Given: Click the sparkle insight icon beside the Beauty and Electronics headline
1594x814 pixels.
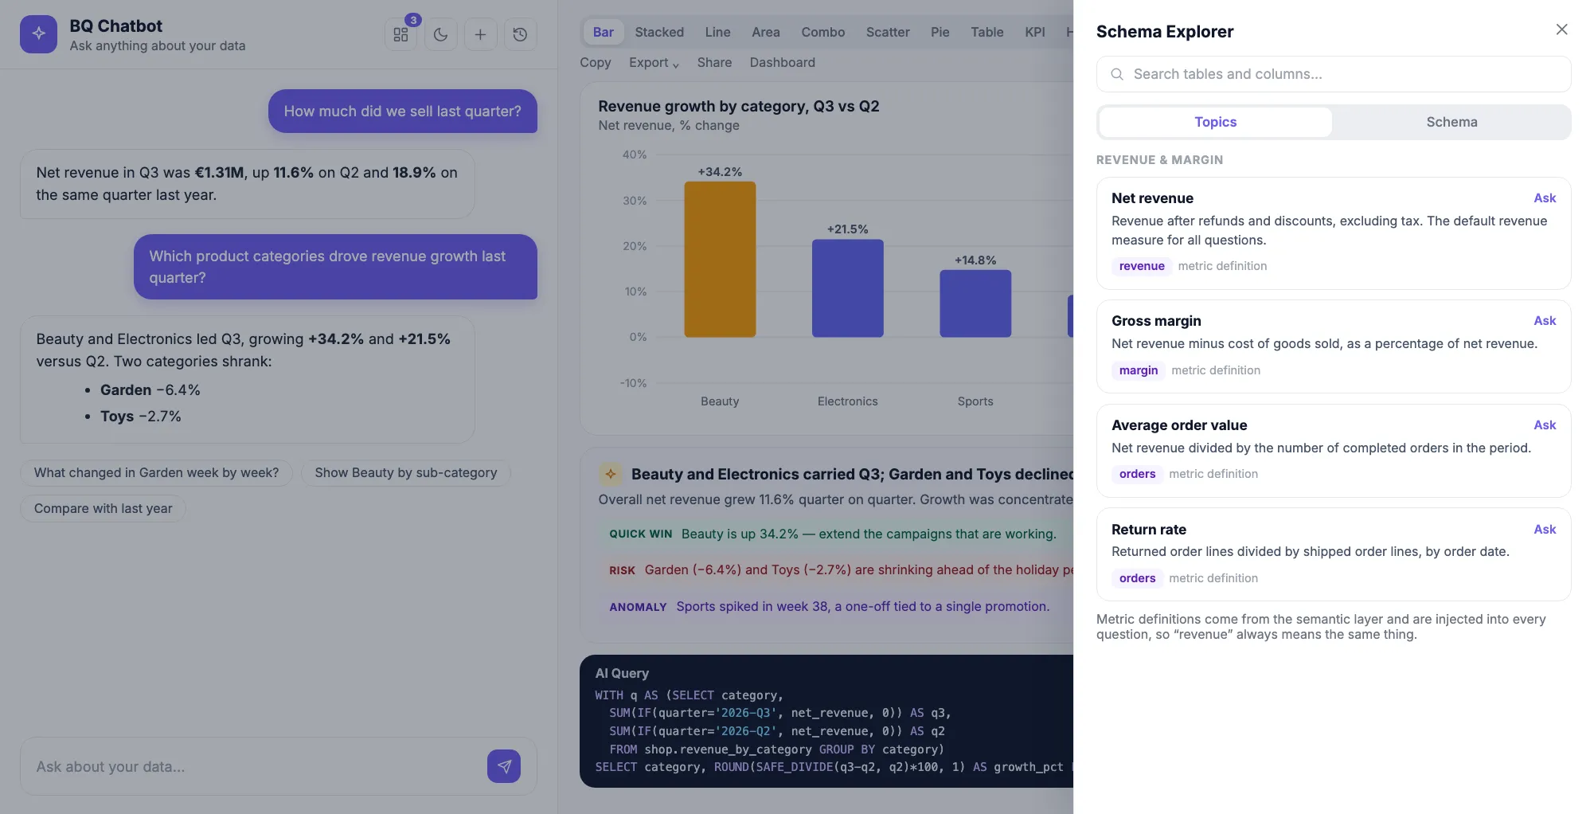Looking at the screenshot, I should click(611, 474).
